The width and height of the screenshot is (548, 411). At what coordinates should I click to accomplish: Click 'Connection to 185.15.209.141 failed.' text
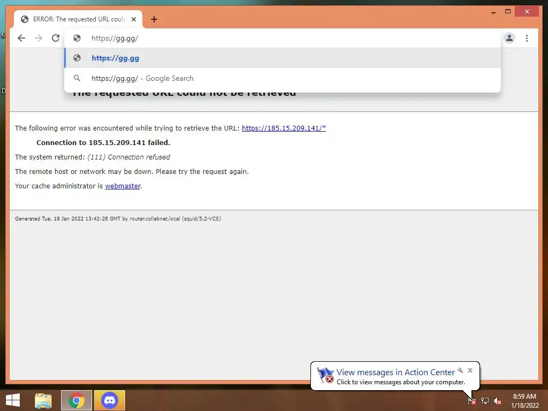click(x=103, y=142)
